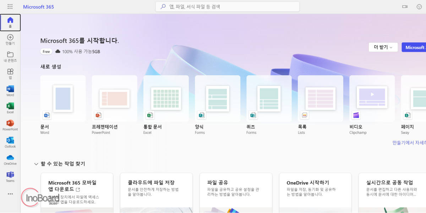The image size is (426, 213).
Task: Open the app launcher waffle icon
Action: pos(10,7)
